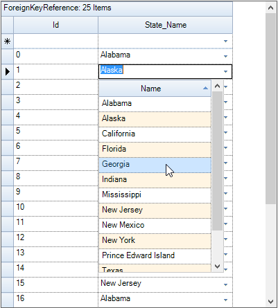Select Georgia from the dropdown list
The height and width of the screenshot is (308, 278).
(x=155, y=165)
